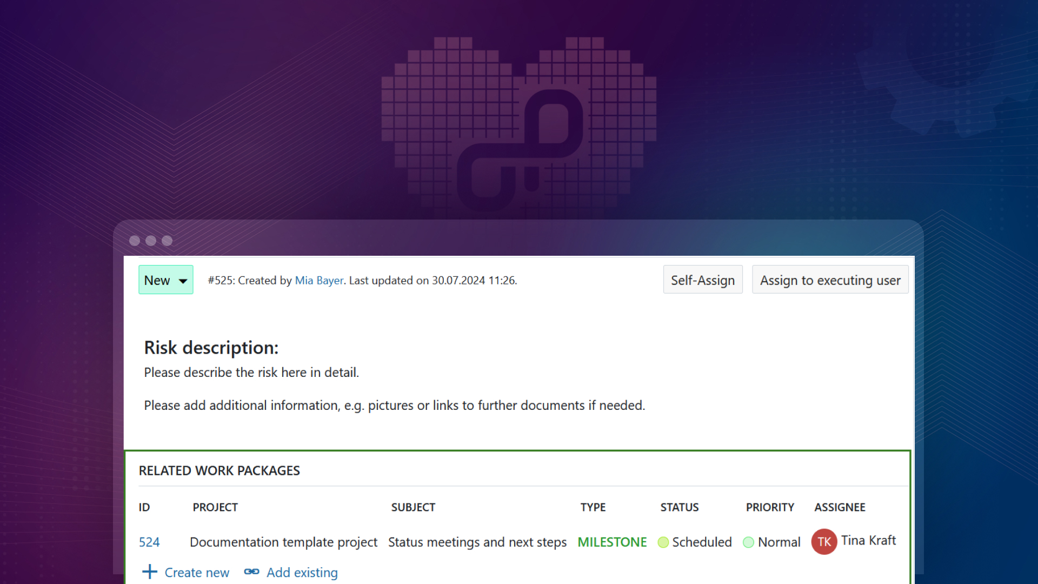1038x584 pixels.
Task: Click the Self-Assign button
Action: [703, 280]
